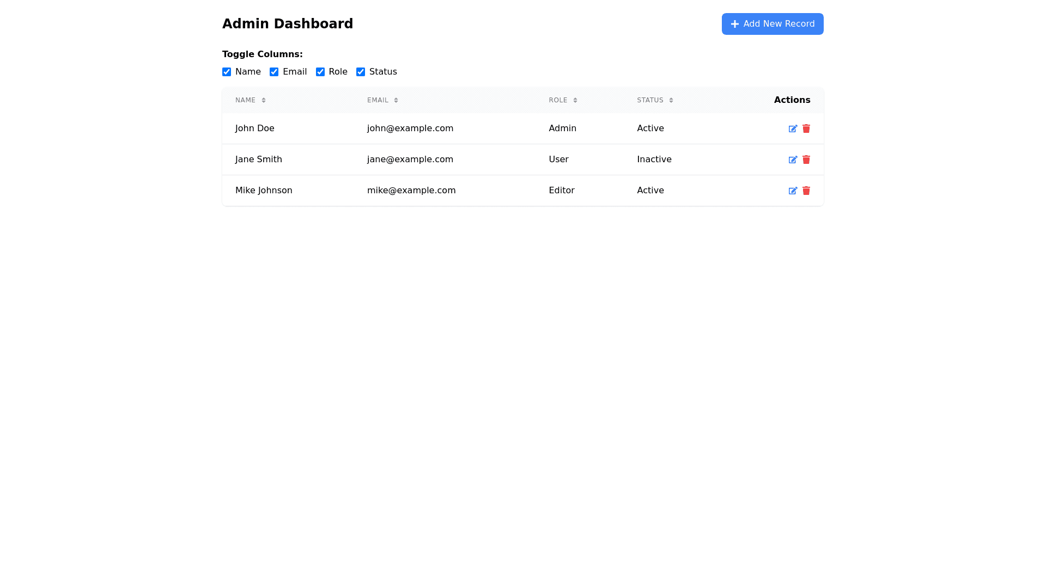
Task: Click the edit icon for John Doe
Action: [x=793, y=128]
